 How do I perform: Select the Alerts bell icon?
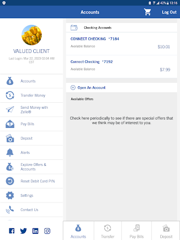[10, 152]
